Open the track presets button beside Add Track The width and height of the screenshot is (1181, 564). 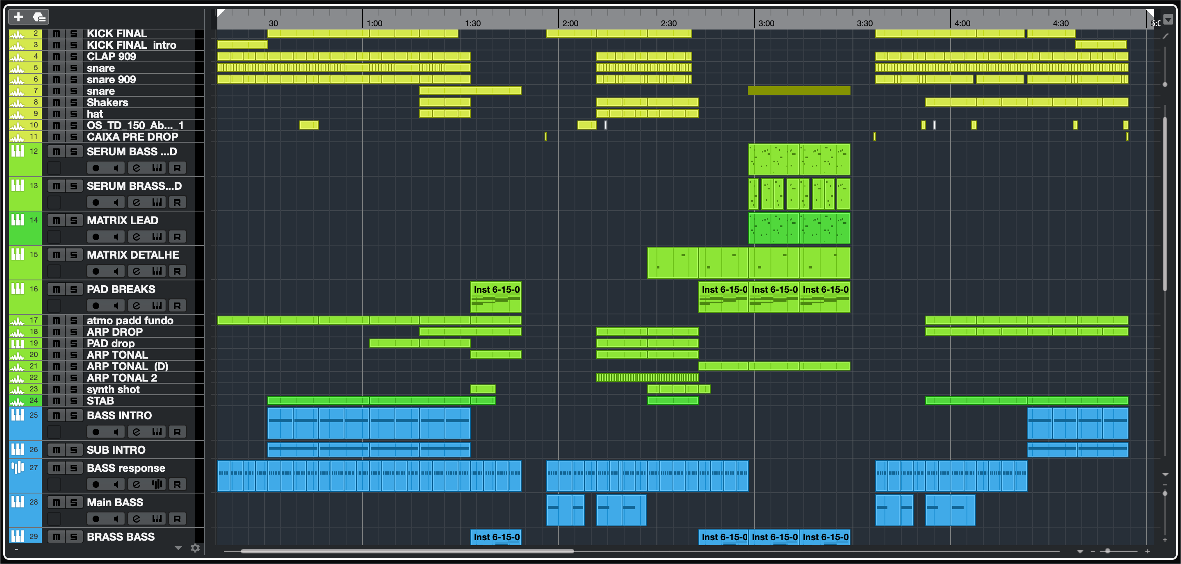pyautogui.click(x=39, y=17)
